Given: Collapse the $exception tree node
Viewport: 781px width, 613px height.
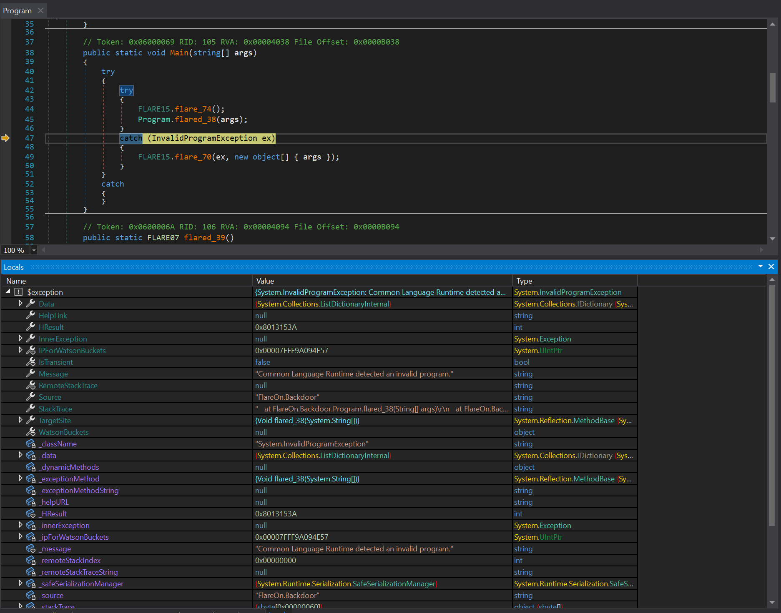Looking at the screenshot, I should pos(8,292).
